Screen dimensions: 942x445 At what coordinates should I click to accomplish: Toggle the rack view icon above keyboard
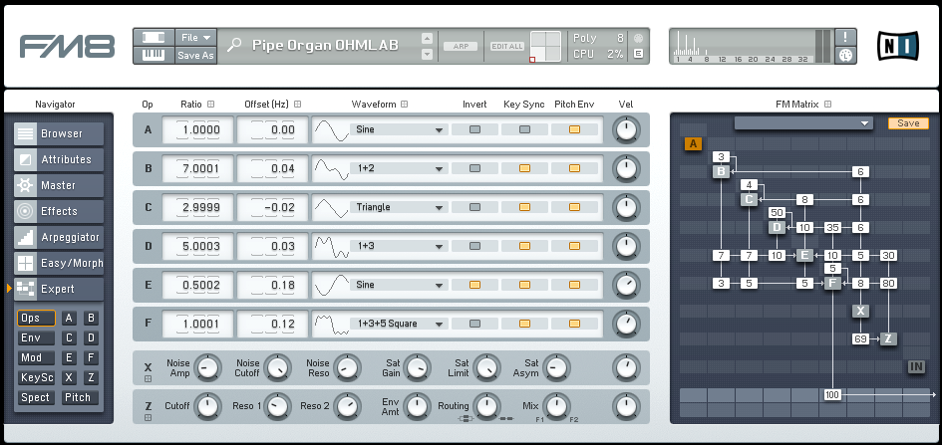[154, 37]
